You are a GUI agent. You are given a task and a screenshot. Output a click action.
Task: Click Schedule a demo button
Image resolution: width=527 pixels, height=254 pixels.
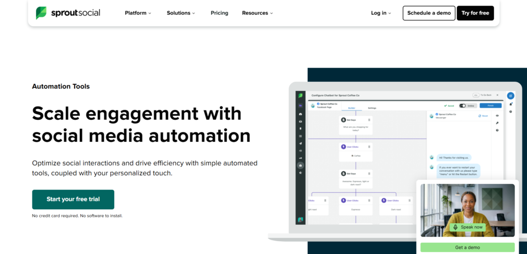429,13
